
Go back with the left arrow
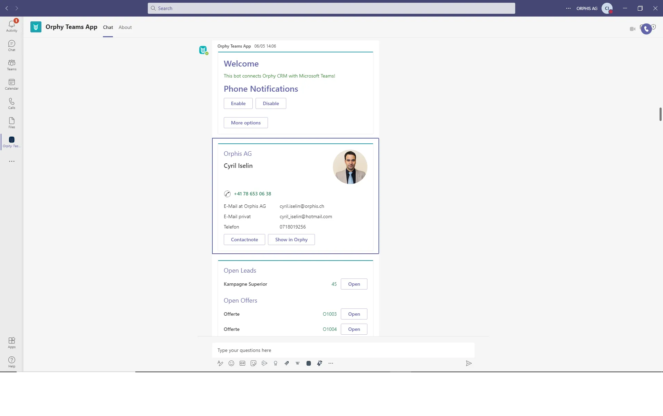point(7,8)
